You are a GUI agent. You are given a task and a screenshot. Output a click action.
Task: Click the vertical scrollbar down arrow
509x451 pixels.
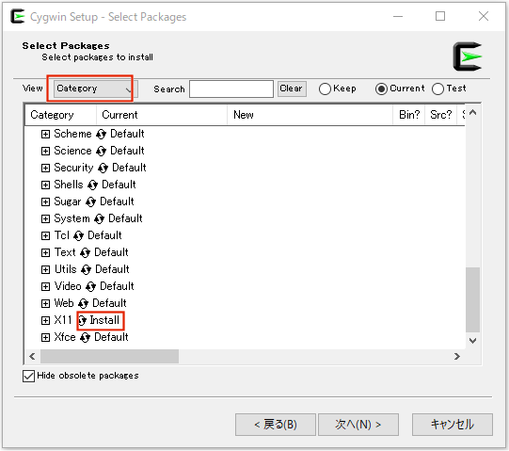tap(473, 341)
